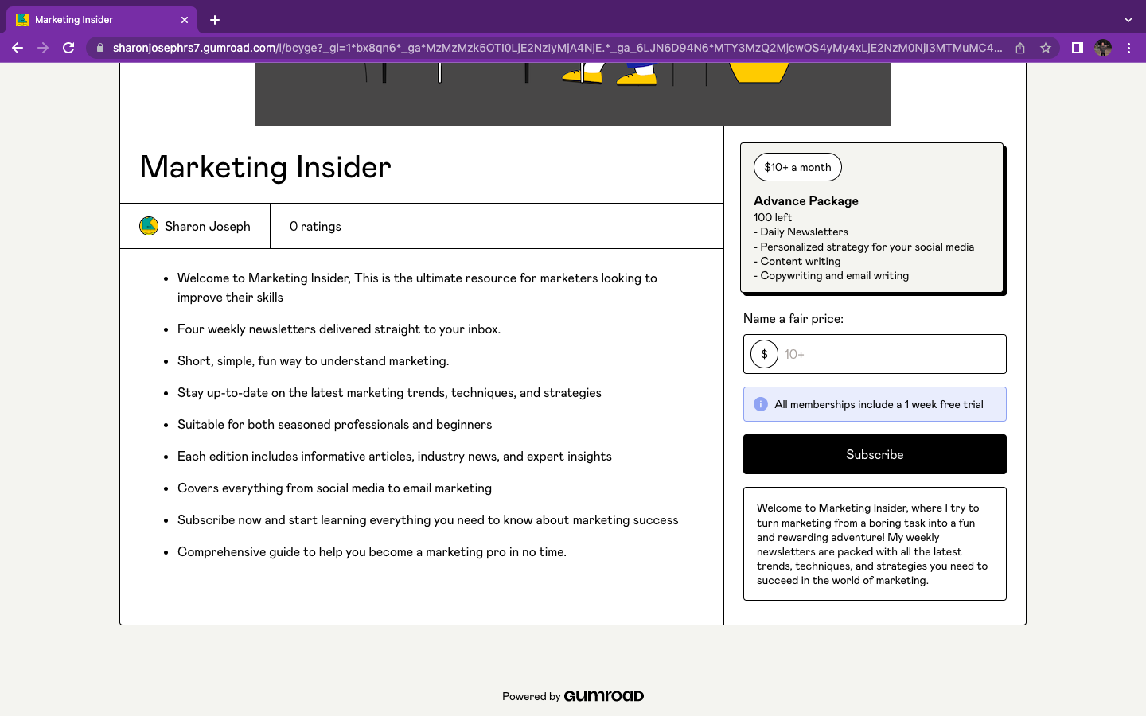Click the browser forward arrow
This screenshot has height=716, width=1146.
point(43,48)
